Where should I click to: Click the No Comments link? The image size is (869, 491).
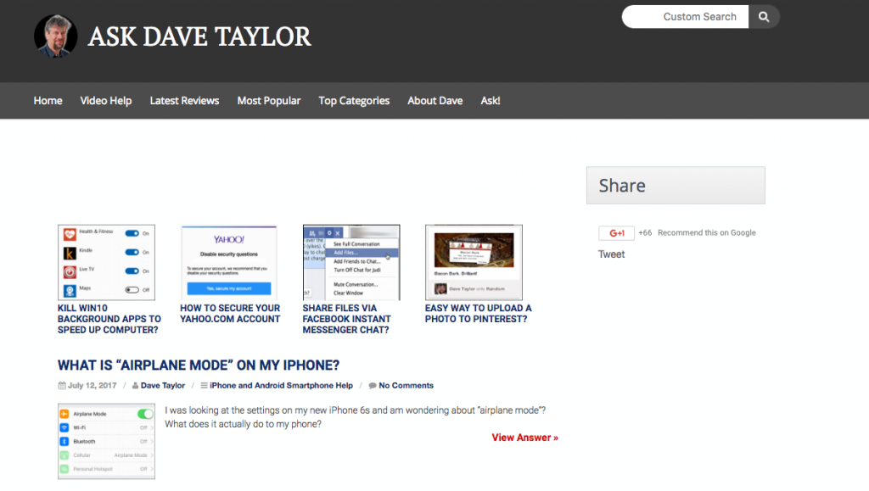tap(406, 385)
